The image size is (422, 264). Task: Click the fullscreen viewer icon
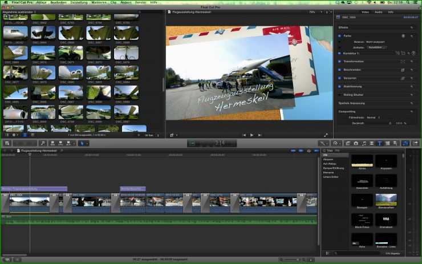326,135
